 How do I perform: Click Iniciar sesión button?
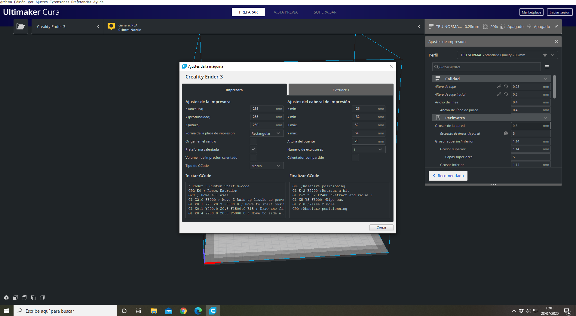click(559, 12)
